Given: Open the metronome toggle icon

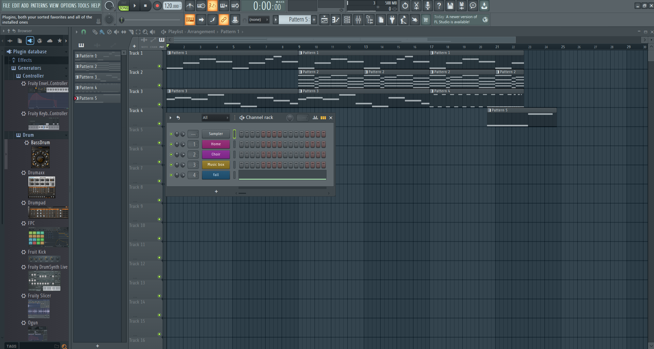Looking at the screenshot, I should 190,5.
